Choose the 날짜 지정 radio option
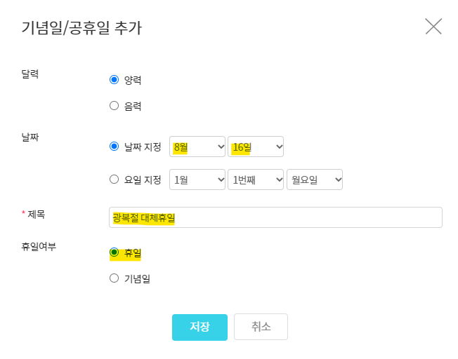The height and width of the screenshot is (359, 458). [115, 147]
